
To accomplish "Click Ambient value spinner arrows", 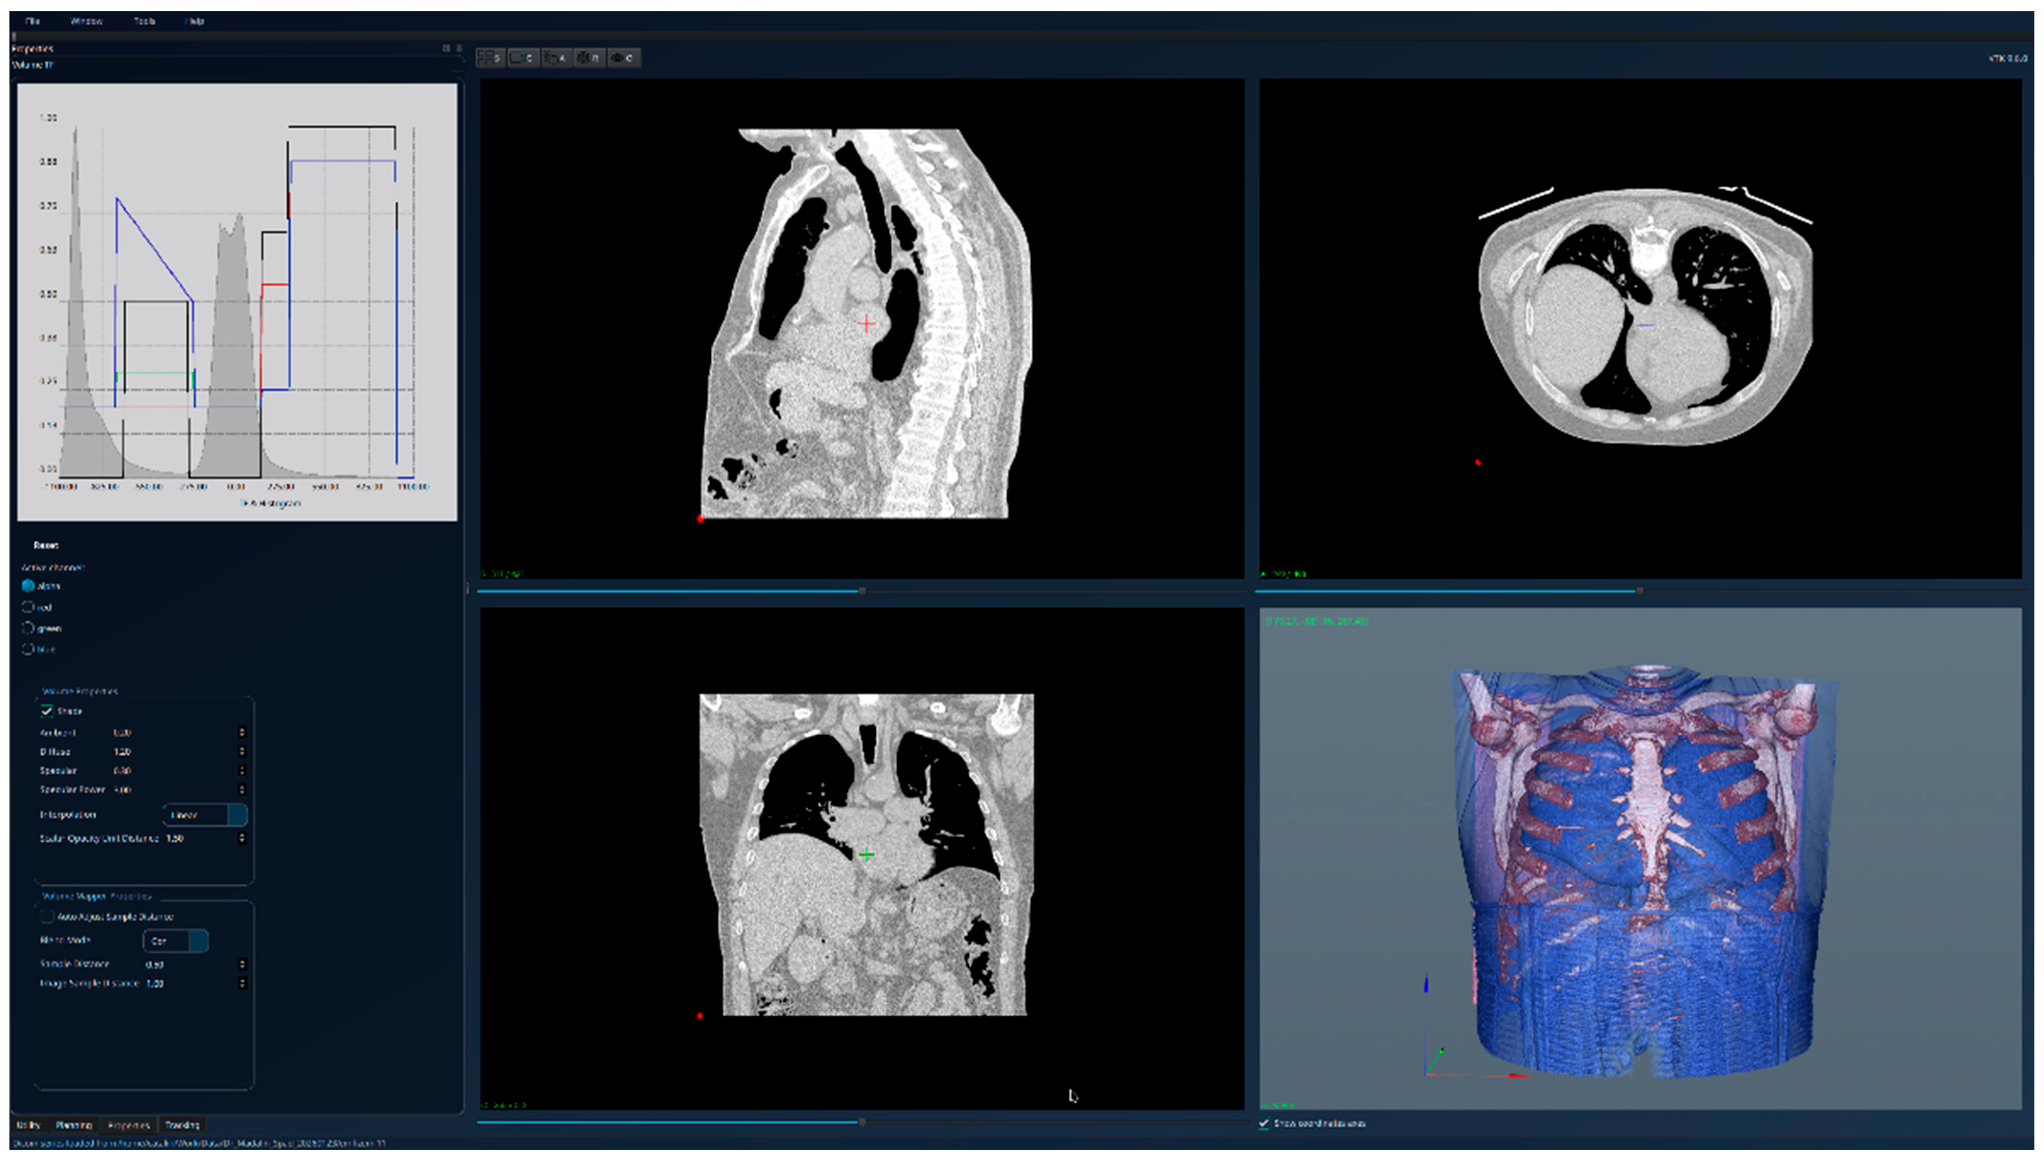I will [x=242, y=732].
